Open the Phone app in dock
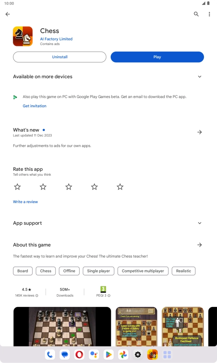Viewport: 217px width, 363px height. coord(50,354)
